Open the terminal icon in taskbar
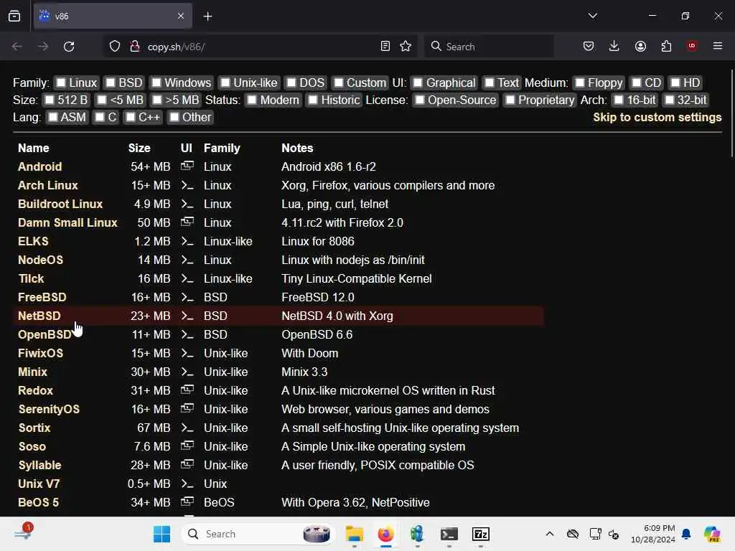The height and width of the screenshot is (551, 735). coord(449,534)
